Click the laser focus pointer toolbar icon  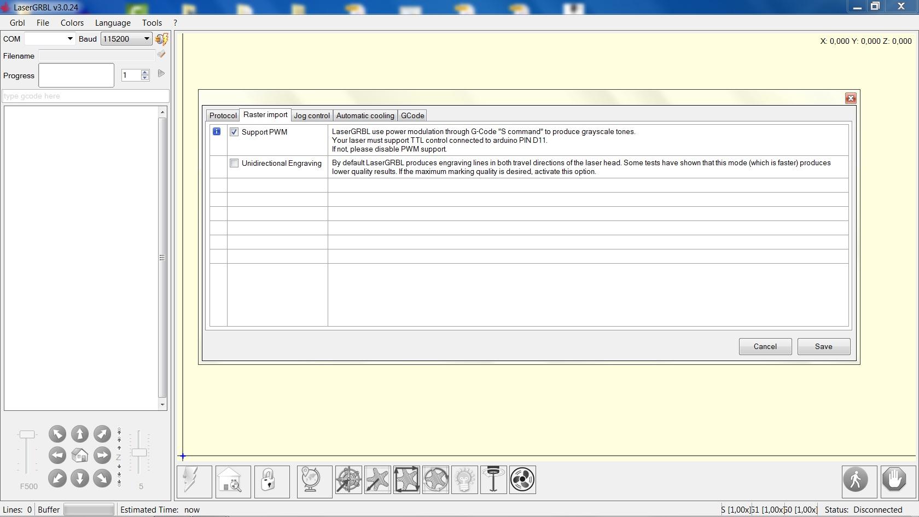tap(493, 480)
